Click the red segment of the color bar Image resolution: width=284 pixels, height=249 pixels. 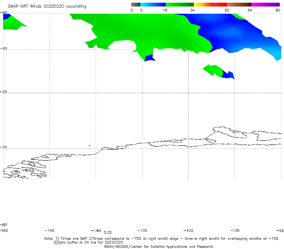point(220,5)
